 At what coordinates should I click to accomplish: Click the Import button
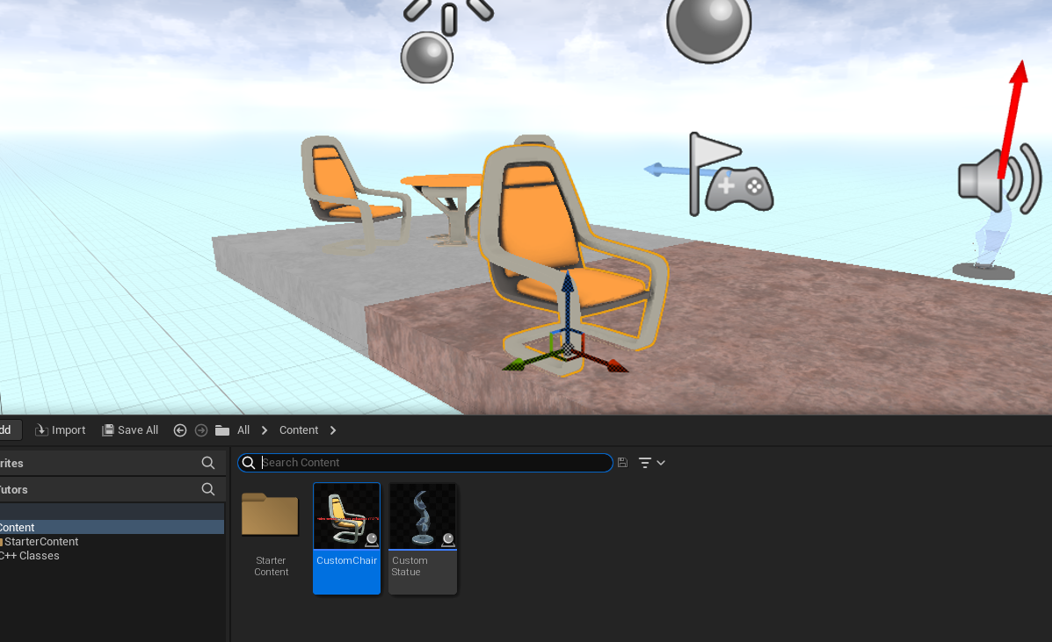[61, 430]
